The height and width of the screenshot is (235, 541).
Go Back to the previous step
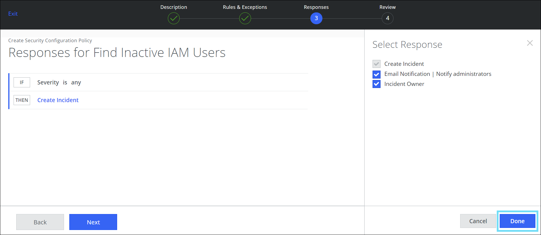(40, 222)
